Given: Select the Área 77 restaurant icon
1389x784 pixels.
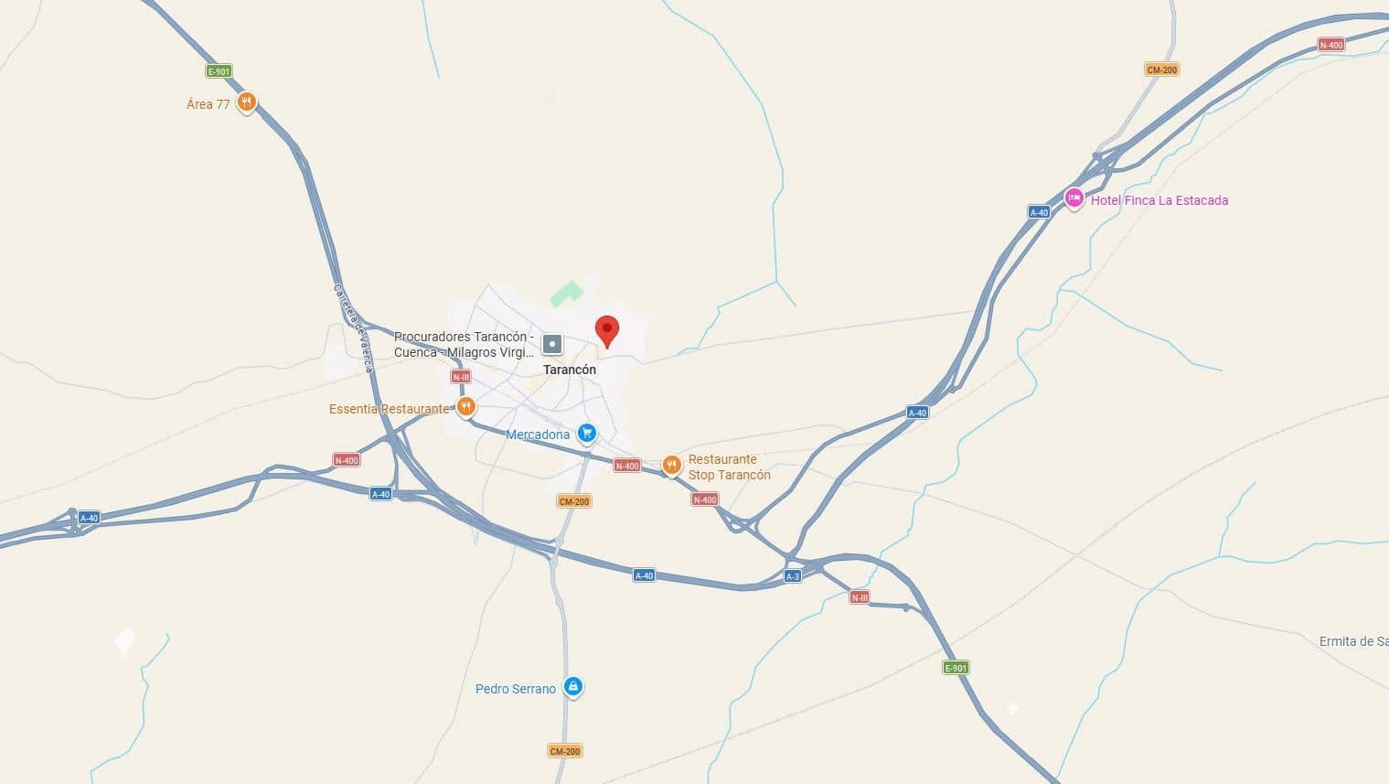Looking at the screenshot, I should tap(246, 102).
